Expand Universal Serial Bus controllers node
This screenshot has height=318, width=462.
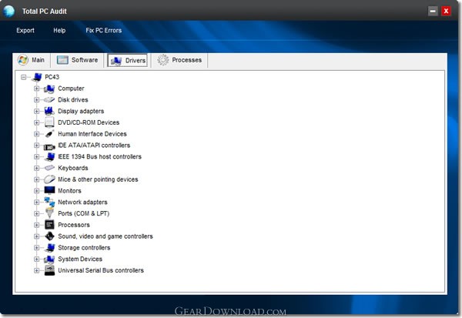pyautogui.click(x=36, y=270)
